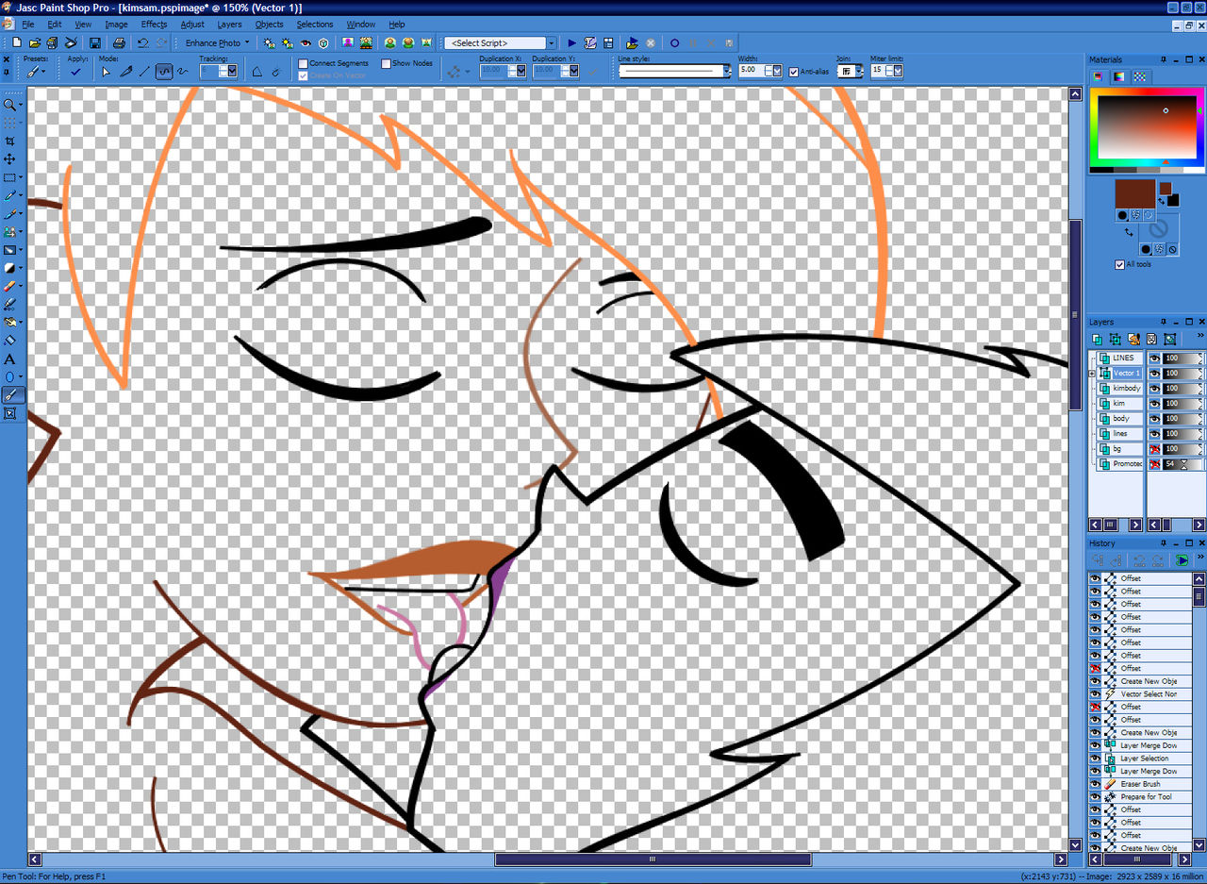Enable the Show Nodes checkbox
1207x884 pixels.
point(386,63)
